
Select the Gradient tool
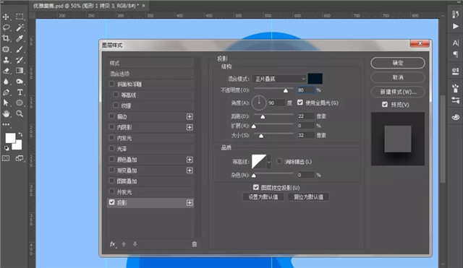point(20,71)
